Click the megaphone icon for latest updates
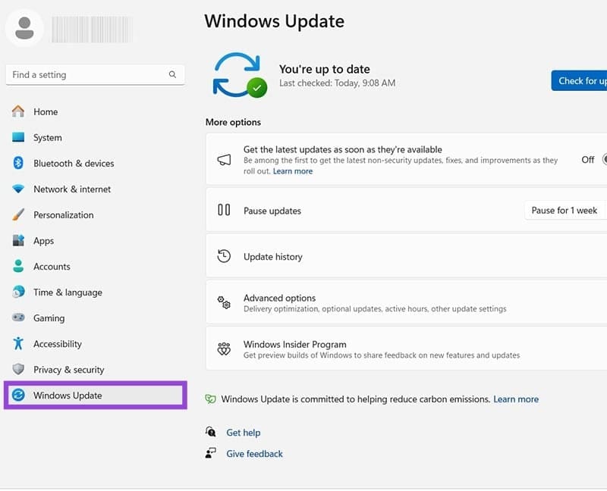 pos(224,159)
